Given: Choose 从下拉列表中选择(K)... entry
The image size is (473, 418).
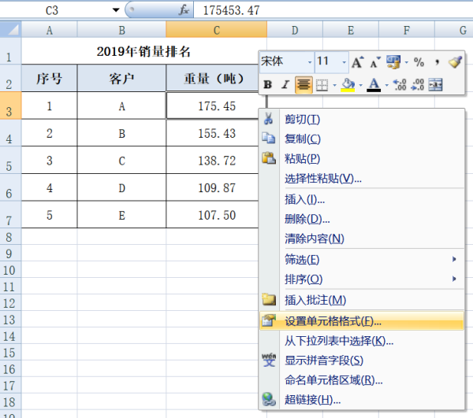Looking at the screenshot, I should pos(361,341).
